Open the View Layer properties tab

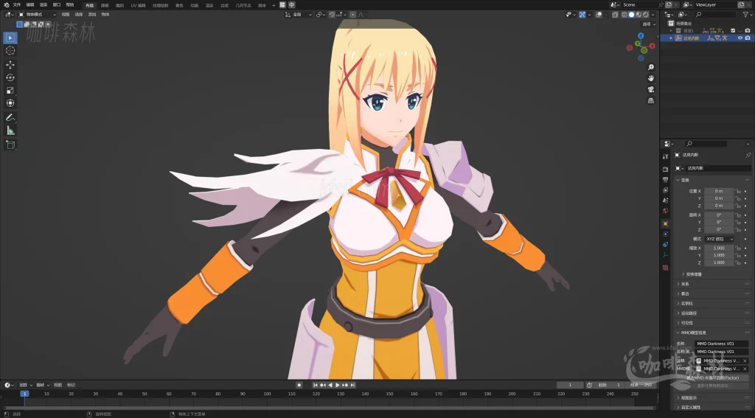666,190
